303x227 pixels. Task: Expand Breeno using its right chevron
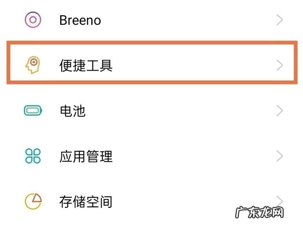coord(280,20)
